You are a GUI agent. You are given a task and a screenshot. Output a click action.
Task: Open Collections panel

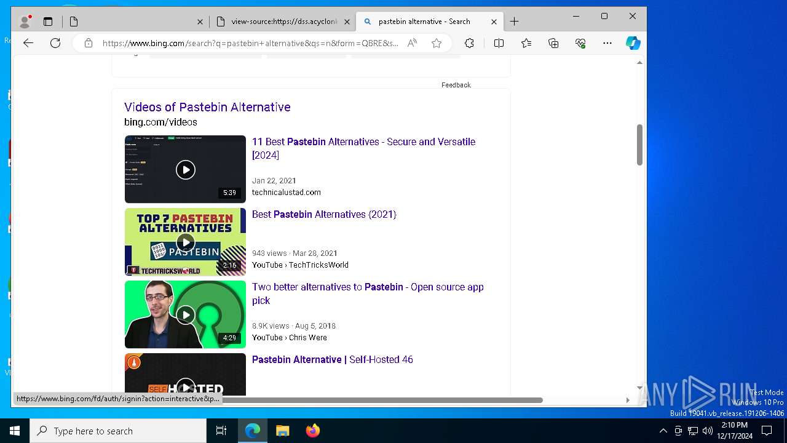coord(553,43)
